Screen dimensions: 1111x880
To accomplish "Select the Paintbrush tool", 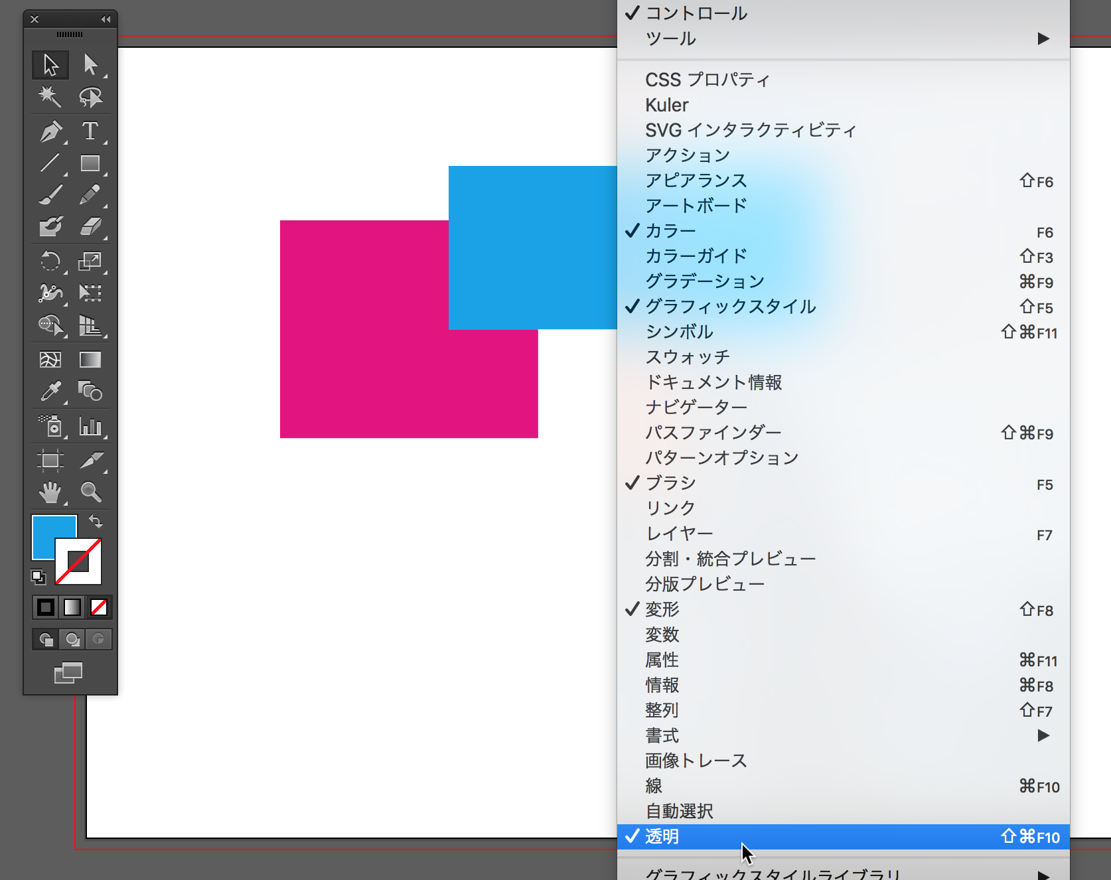I will (50, 195).
